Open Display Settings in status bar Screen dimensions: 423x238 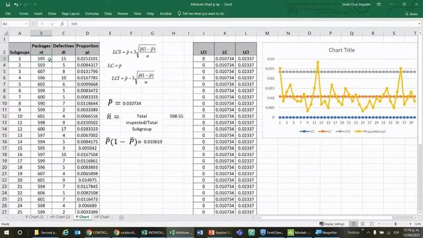[332, 224]
